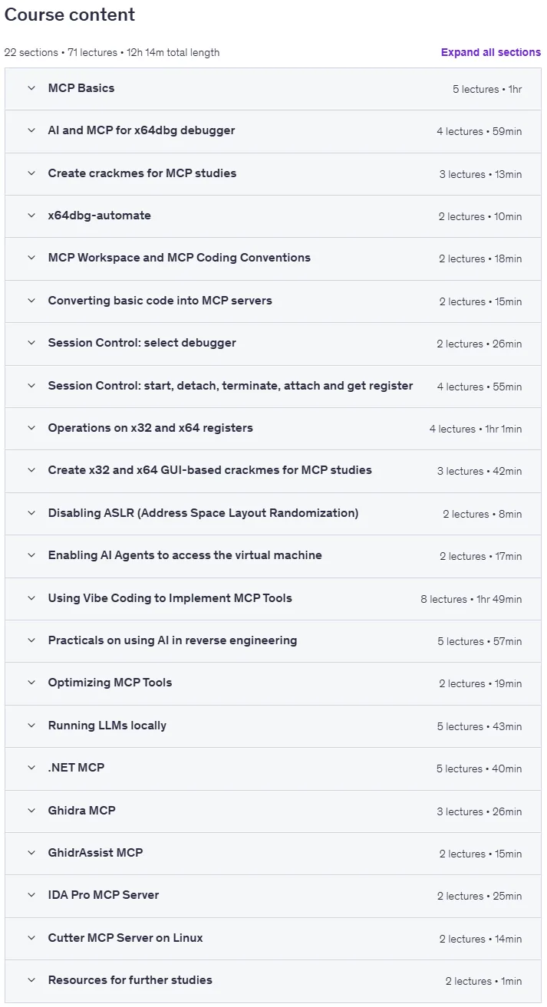
Task: Click GhidrAssist MCP section row
Action: (x=273, y=853)
